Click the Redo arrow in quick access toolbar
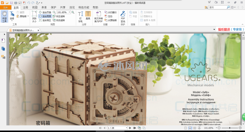245x132 pixels. point(33,3)
